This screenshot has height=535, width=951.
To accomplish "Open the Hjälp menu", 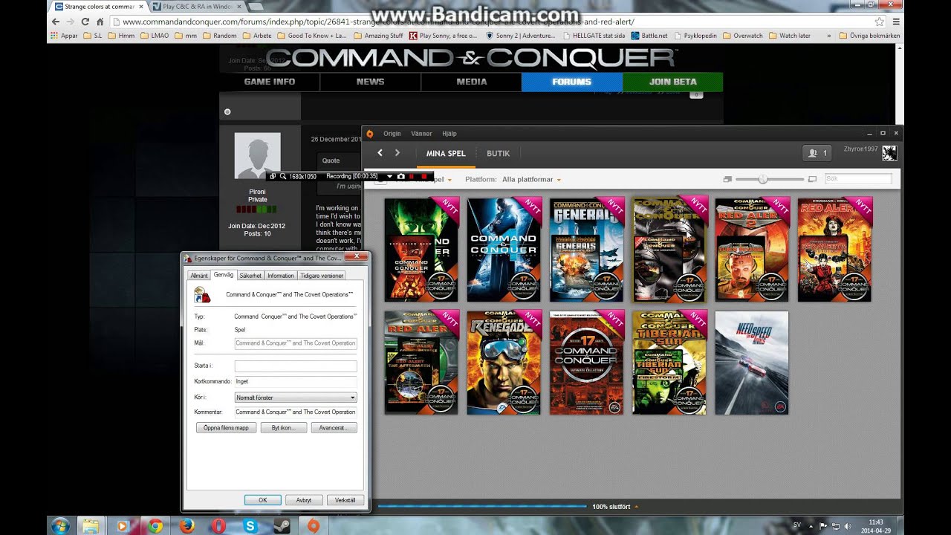I will click(449, 134).
